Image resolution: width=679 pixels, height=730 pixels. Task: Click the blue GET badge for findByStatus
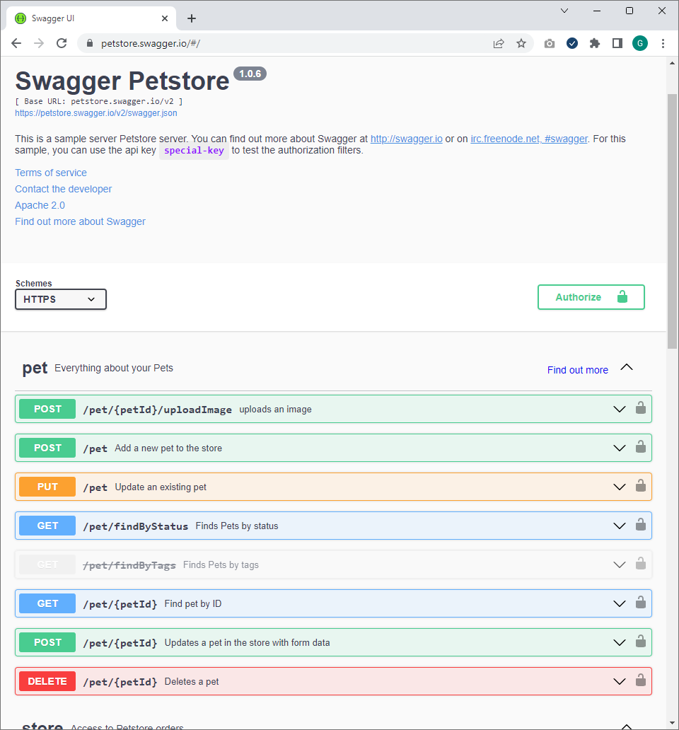[x=47, y=526]
